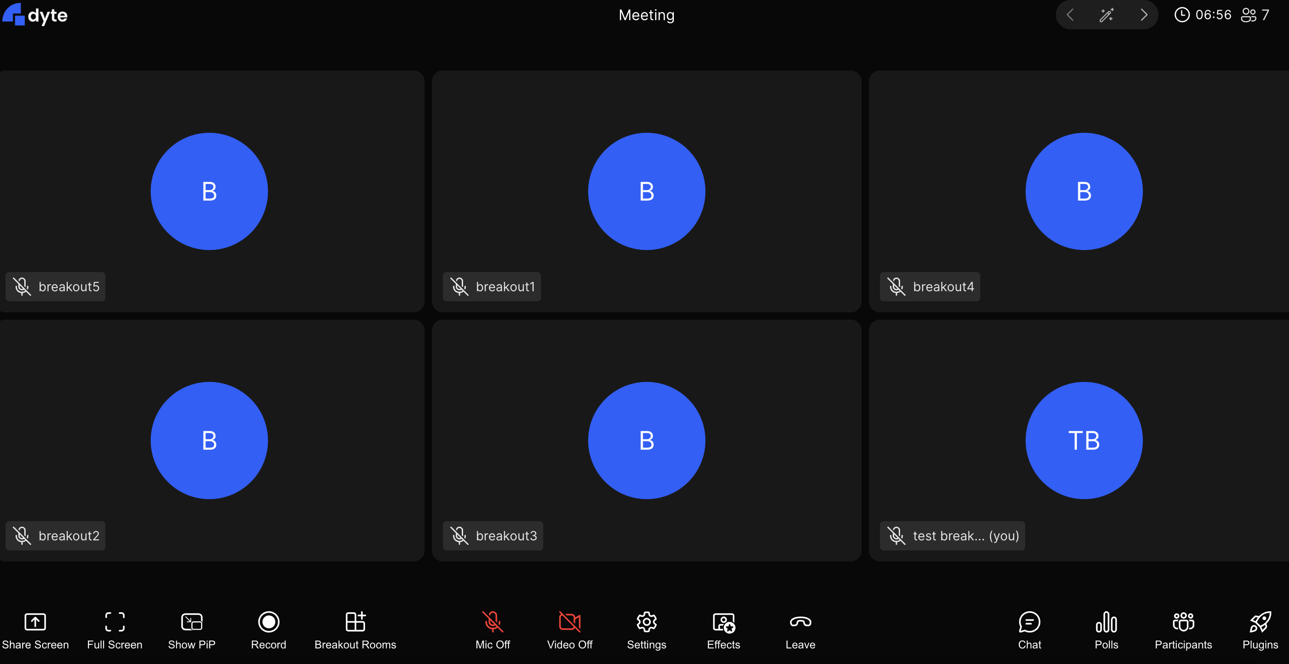Leave the meeting
This screenshot has height=664, width=1289.
coord(800,622)
